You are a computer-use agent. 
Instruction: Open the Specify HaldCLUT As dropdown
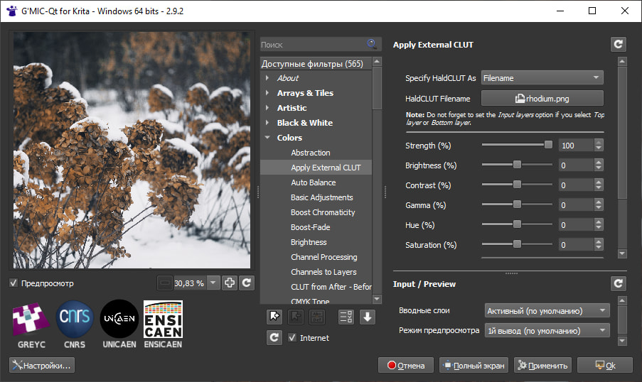(542, 78)
